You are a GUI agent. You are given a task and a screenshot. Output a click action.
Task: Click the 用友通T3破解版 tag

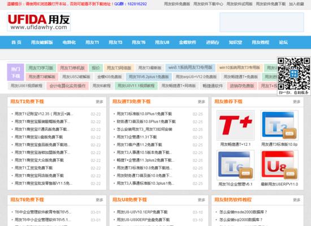point(42,77)
